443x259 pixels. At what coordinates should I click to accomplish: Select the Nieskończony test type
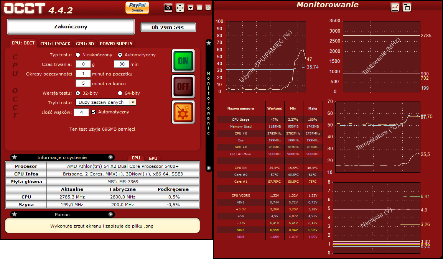tap(78, 55)
